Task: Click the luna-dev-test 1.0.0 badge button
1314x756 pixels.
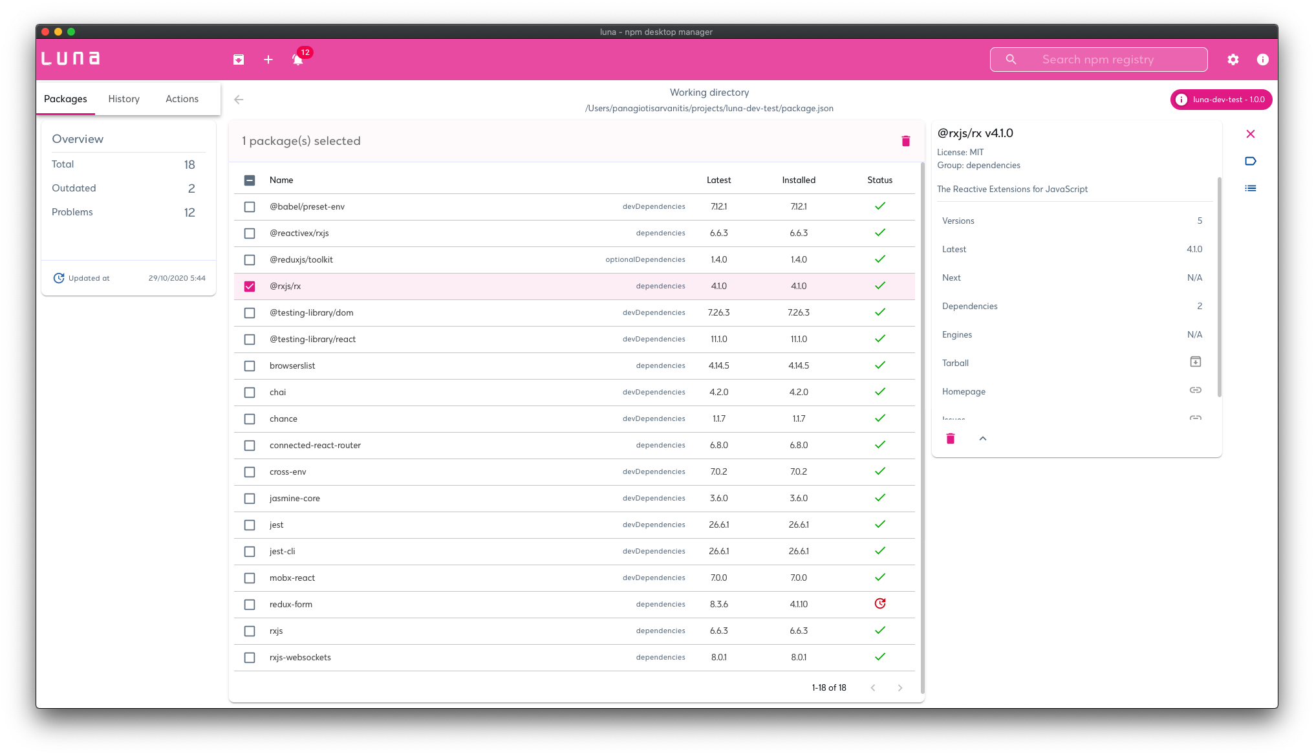Action: click(1221, 100)
